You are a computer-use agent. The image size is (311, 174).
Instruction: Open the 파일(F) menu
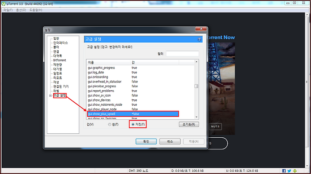[8, 10]
